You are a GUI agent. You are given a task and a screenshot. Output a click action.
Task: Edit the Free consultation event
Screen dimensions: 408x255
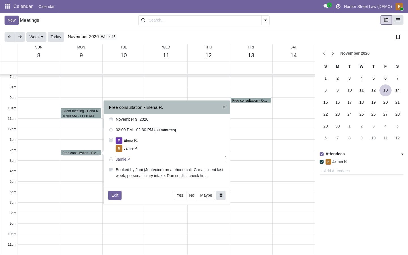(115, 195)
